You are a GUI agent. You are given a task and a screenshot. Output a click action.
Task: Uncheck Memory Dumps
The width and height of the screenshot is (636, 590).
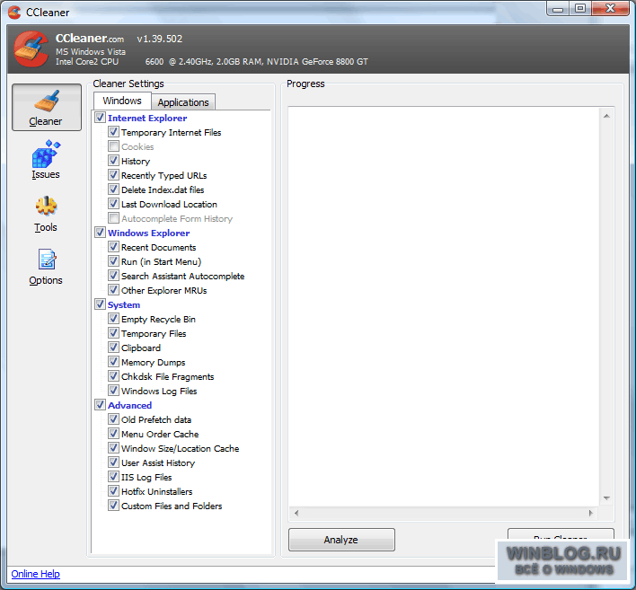[x=113, y=362]
